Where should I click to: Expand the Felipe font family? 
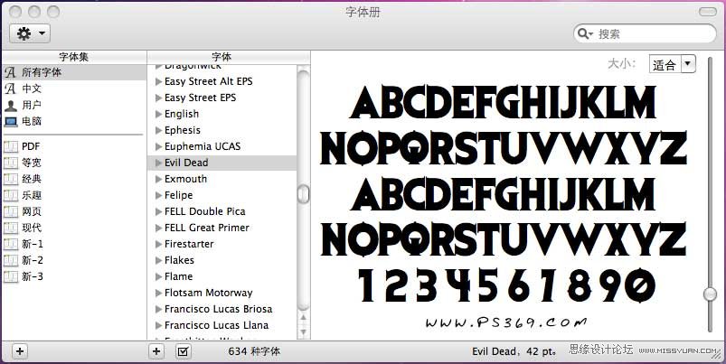[158, 196]
